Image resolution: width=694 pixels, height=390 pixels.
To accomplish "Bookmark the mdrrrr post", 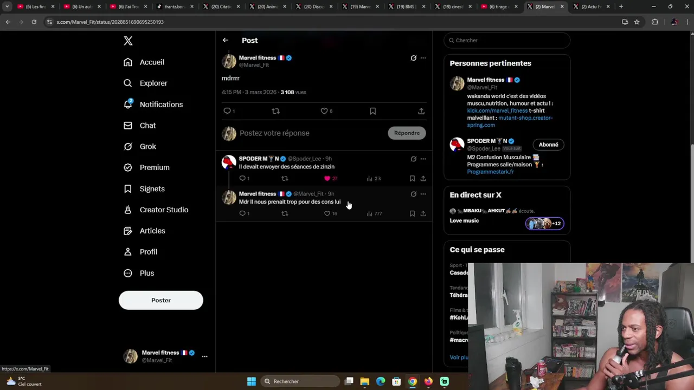I will click(372, 111).
